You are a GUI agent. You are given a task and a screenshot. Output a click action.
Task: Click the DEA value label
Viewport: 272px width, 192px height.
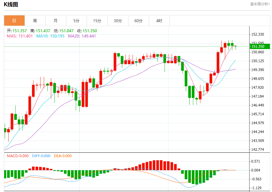click(63, 156)
